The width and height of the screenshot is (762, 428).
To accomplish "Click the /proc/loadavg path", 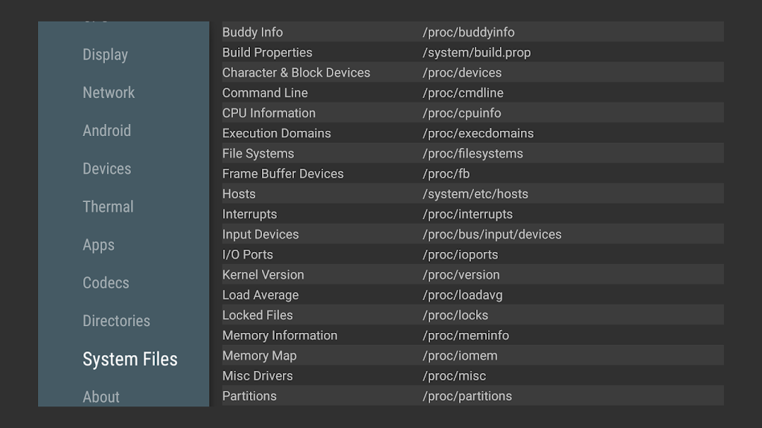I will (462, 295).
